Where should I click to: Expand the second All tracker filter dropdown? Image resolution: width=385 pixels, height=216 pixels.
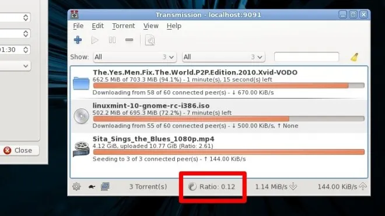pyautogui.click(x=223, y=57)
